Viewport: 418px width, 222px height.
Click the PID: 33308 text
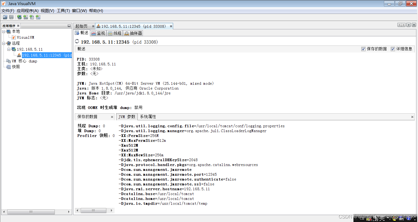[88, 59]
